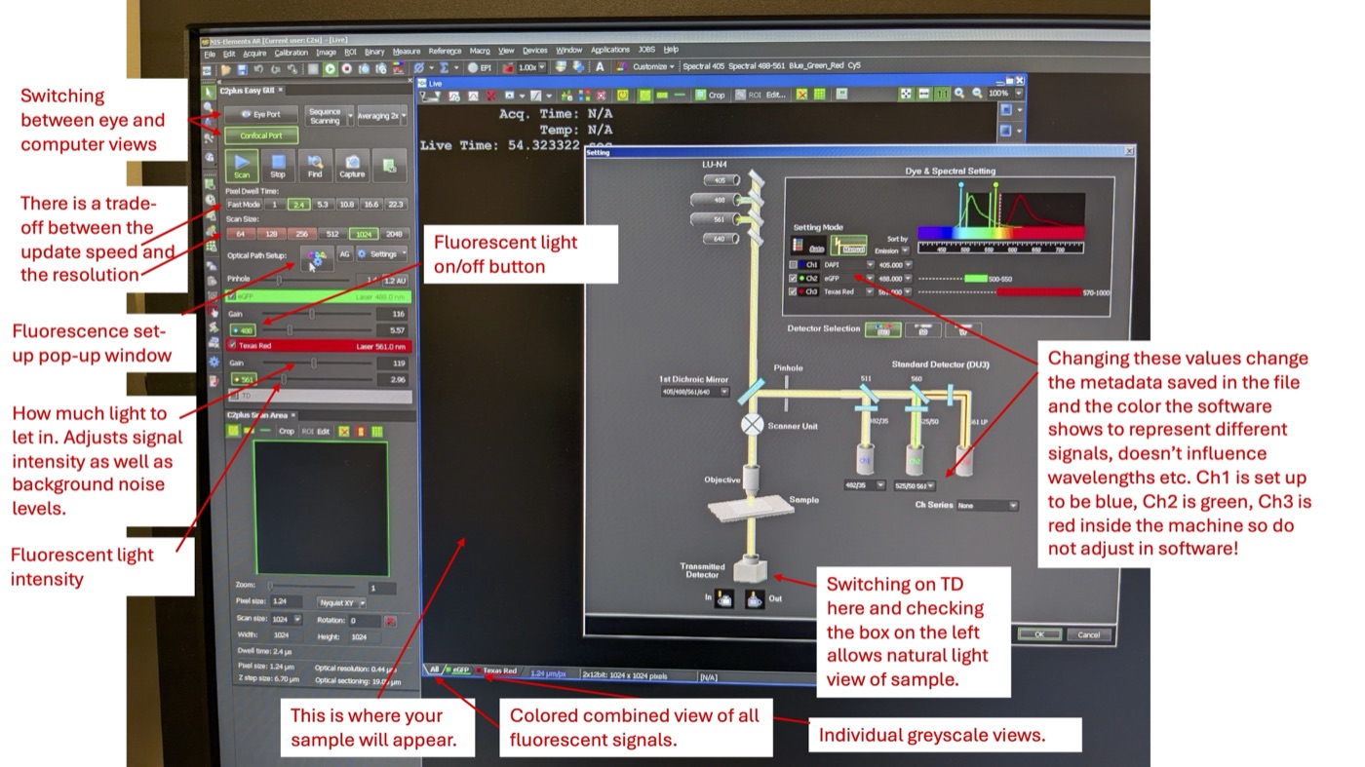Select the All channels tab
Viewport: 1365px width, 767px height.
pyautogui.click(x=434, y=671)
